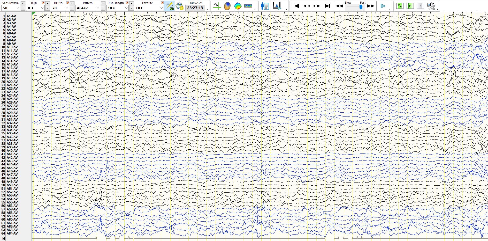Toggle the 50 Hz AC filter icon
The image size is (488, 241).
coord(170,6)
